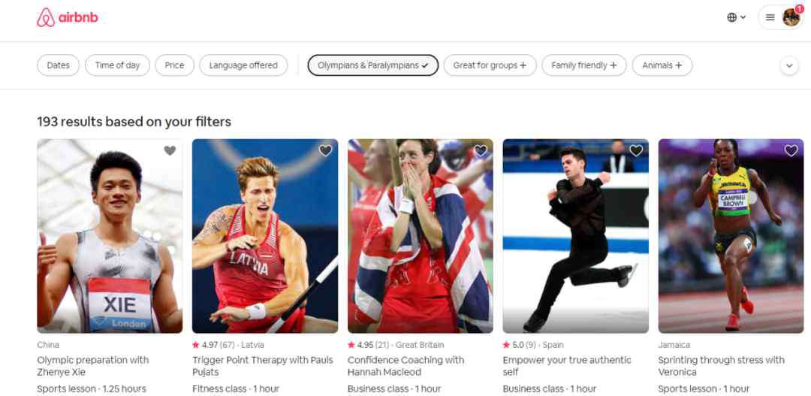This screenshot has width=811, height=396.
Task: Favorite the Hannah Macleod Confidence Coaching card
Action: [481, 150]
